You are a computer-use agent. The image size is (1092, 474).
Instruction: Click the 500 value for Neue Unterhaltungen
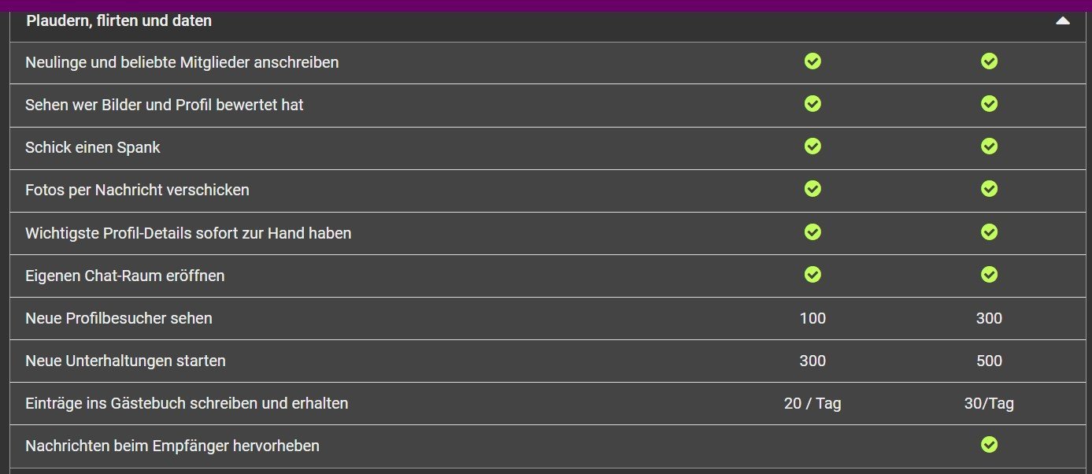[x=989, y=361]
